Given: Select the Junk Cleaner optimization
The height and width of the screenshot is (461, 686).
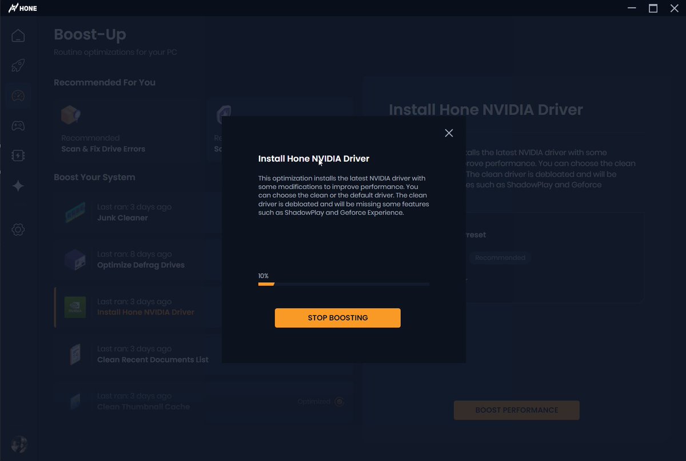Looking at the screenshot, I should [x=204, y=213].
